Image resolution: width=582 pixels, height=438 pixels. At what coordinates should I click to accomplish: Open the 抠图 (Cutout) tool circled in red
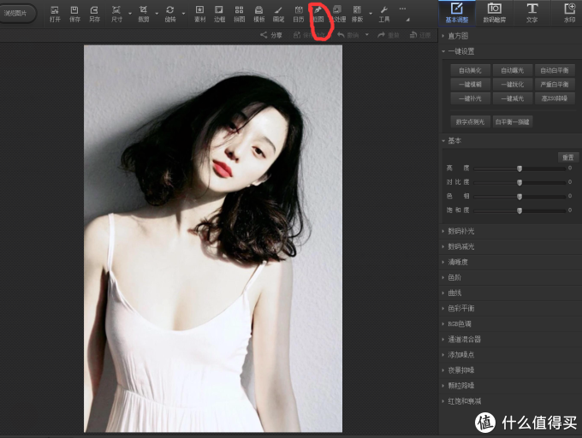pos(318,13)
